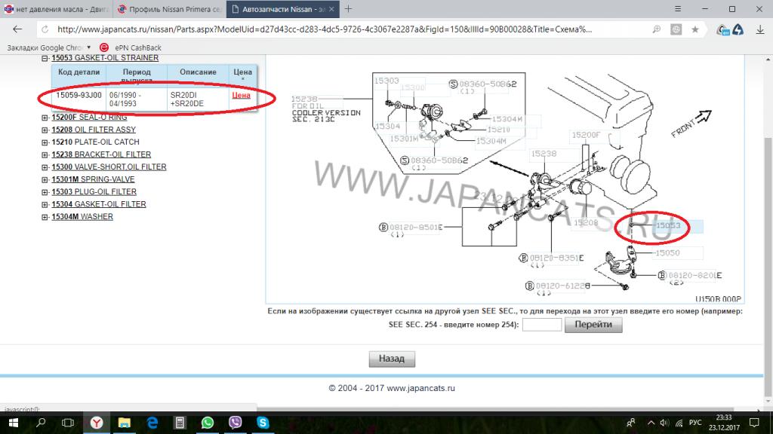Expand the 15304M WASHER node
The height and width of the screenshot is (434, 773).
tap(45, 217)
